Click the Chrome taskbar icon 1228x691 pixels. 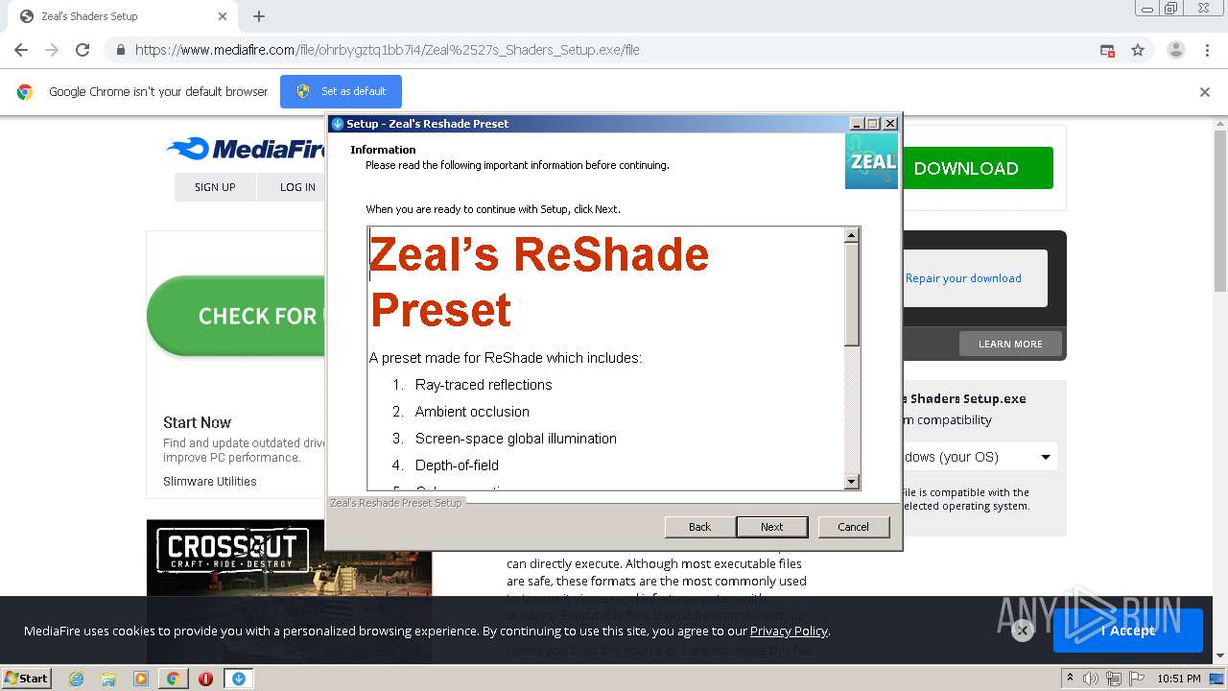[173, 679]
